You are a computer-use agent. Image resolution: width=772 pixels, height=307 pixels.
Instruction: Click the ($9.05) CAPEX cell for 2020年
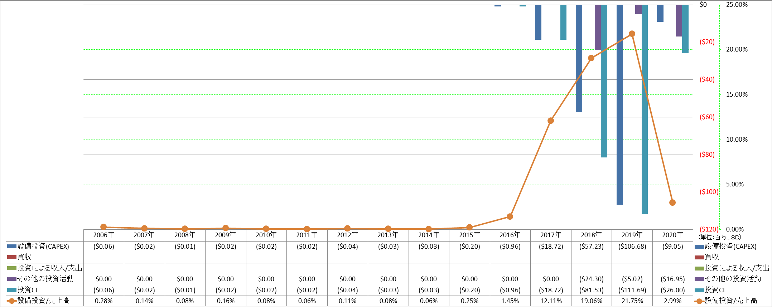(x=672, y=247)
